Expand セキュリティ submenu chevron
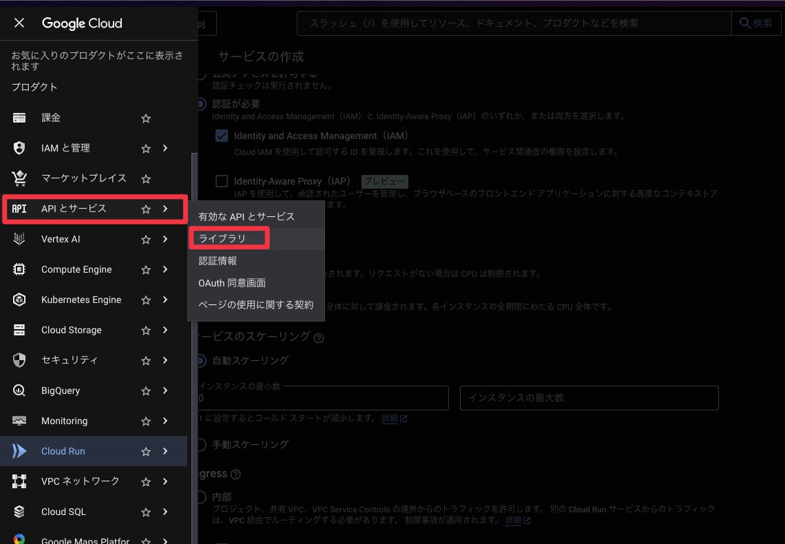The height and width of the screenshot is (544, 785). (x=165, y=360)
